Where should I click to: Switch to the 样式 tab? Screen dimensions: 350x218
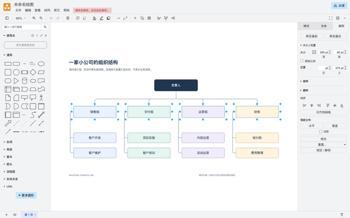coord(306,26)
